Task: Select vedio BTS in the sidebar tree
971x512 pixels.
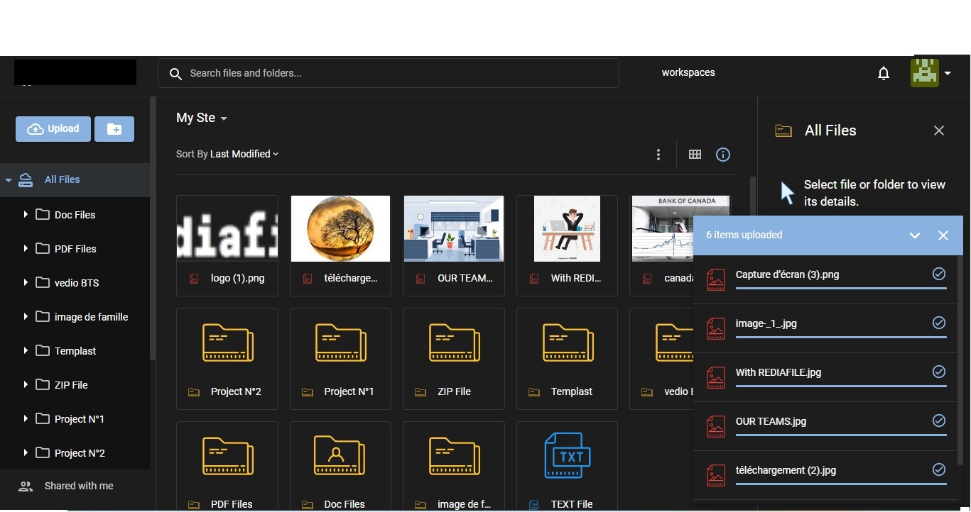Action: tap(77, 283)
